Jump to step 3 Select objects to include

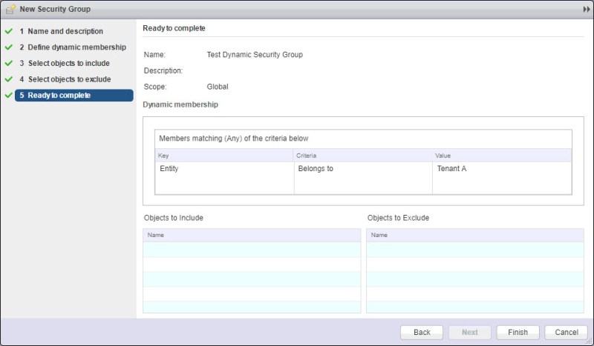pyautogui.click(x=68, y=64)
